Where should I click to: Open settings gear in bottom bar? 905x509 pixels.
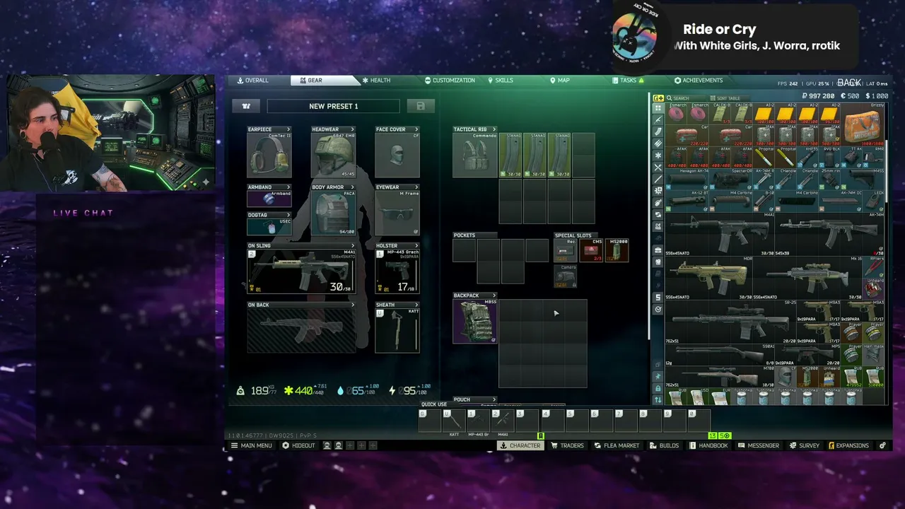click(x=882, y=445)
